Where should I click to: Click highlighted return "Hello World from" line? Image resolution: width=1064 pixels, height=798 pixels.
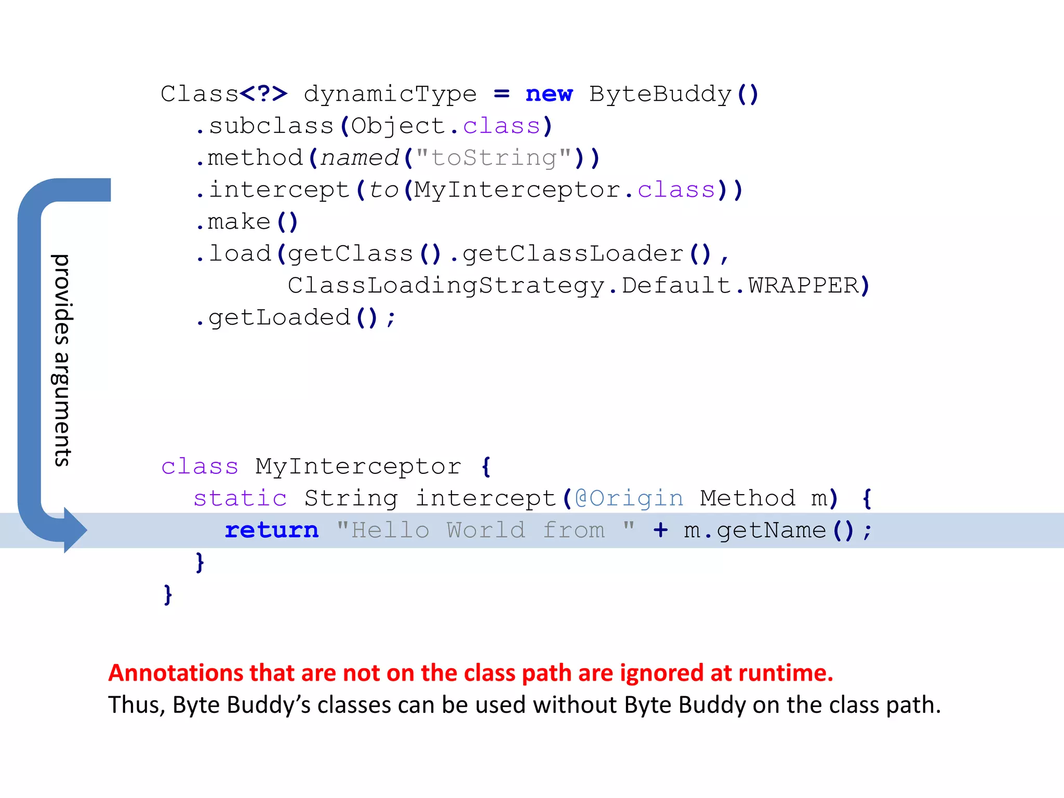pyautogui.click(x=532, y=530)
